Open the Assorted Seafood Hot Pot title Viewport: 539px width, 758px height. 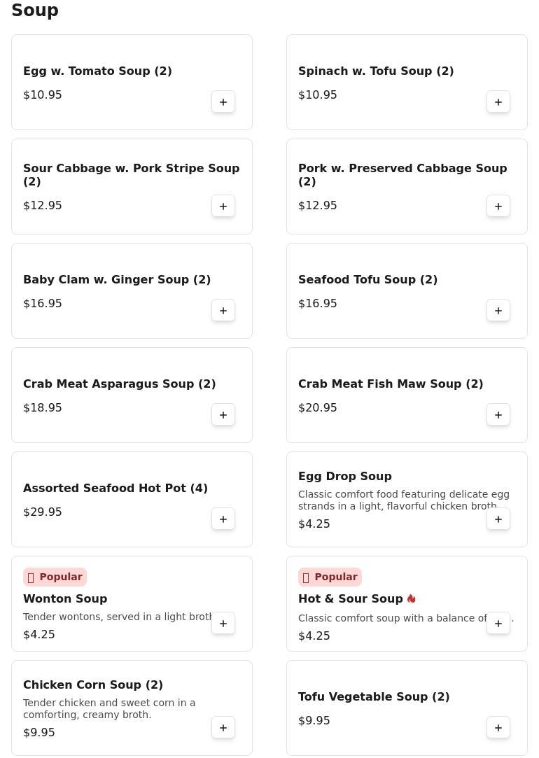[115, 488]
